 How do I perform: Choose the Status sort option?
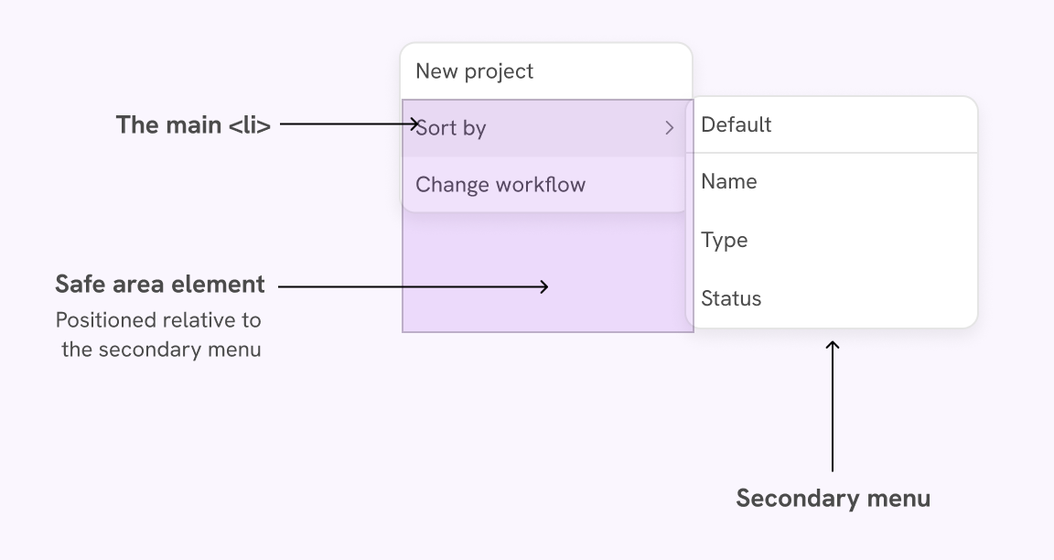tap(731, 298)
